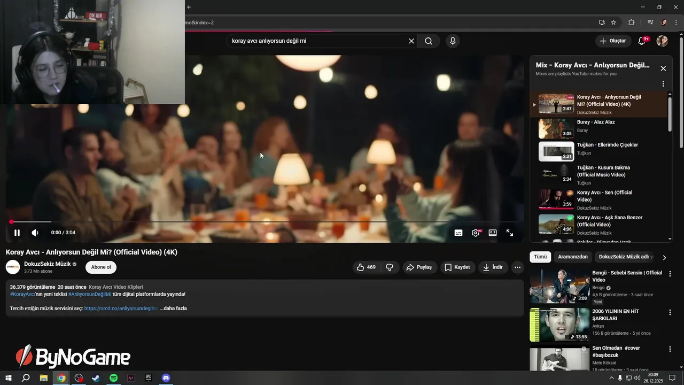The height and width of the screenshot is (385, 684).
Task: Open File Explorer from taskbar
Action: point(43,378)
